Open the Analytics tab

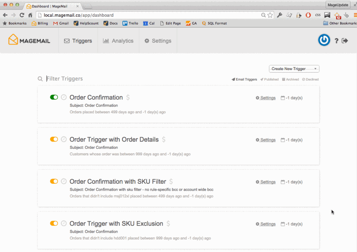coord(118,41)
